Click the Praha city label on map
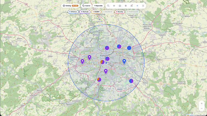The width and height of the screenshot is (207, 116). pyautogui.click(x=103, y=56)
